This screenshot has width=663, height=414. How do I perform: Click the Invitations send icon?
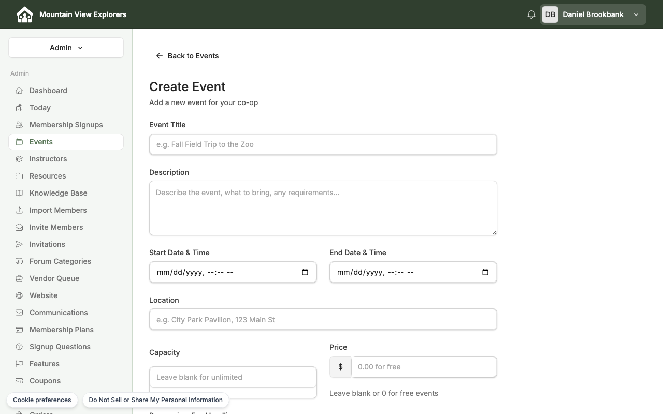(x=19, y=244)
